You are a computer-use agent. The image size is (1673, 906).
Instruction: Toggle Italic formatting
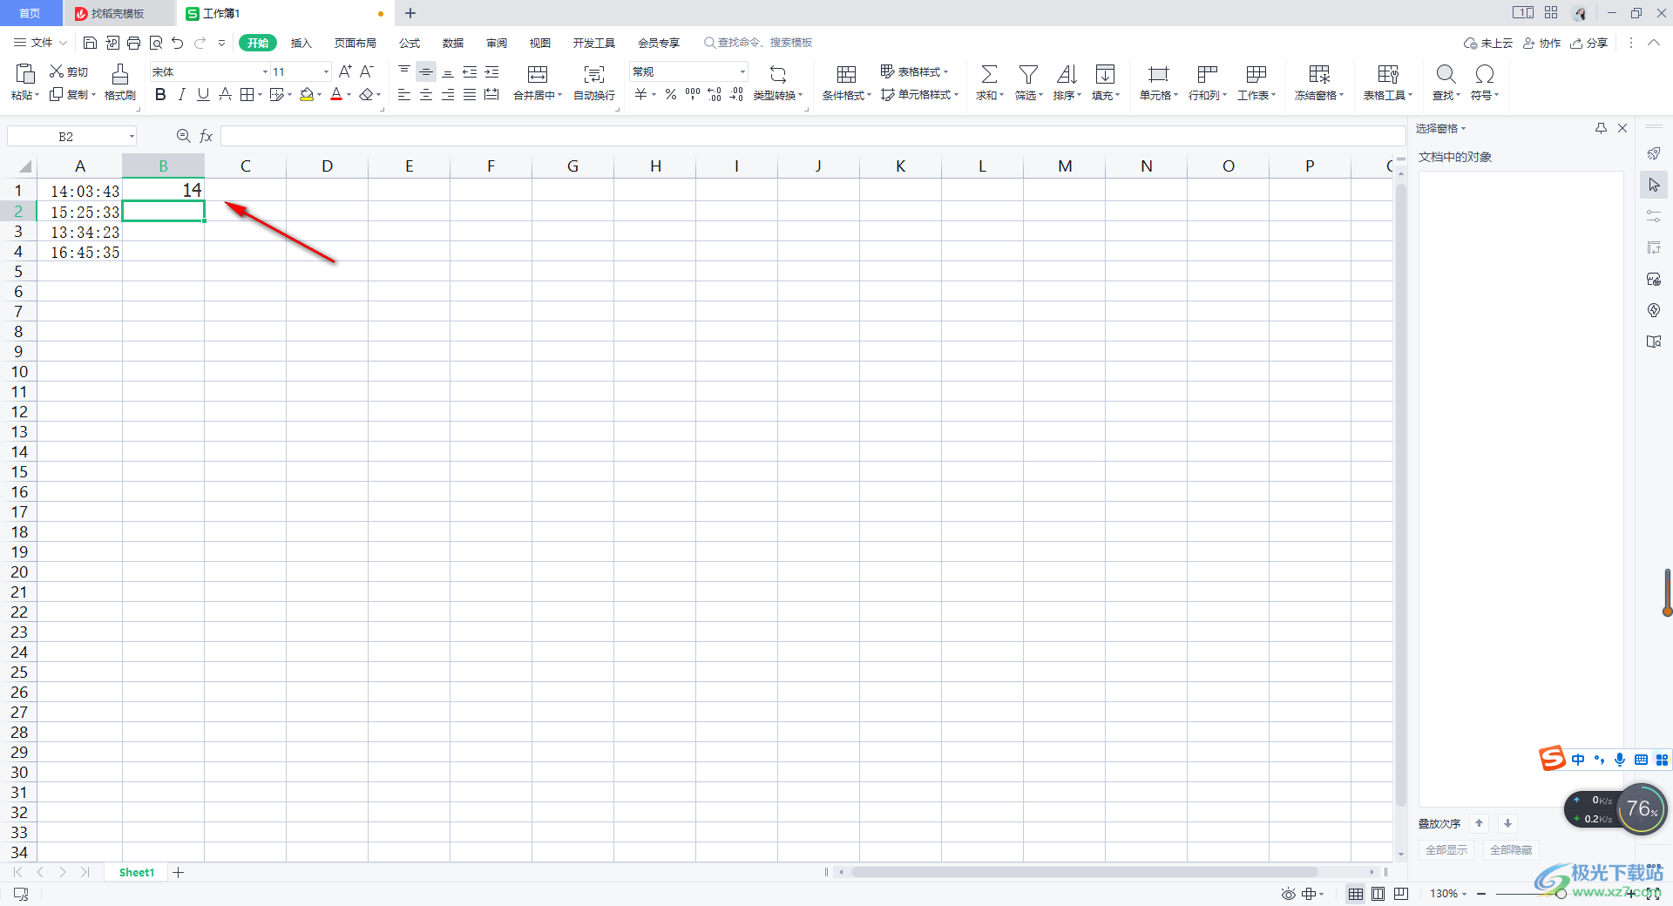[181, 94]
